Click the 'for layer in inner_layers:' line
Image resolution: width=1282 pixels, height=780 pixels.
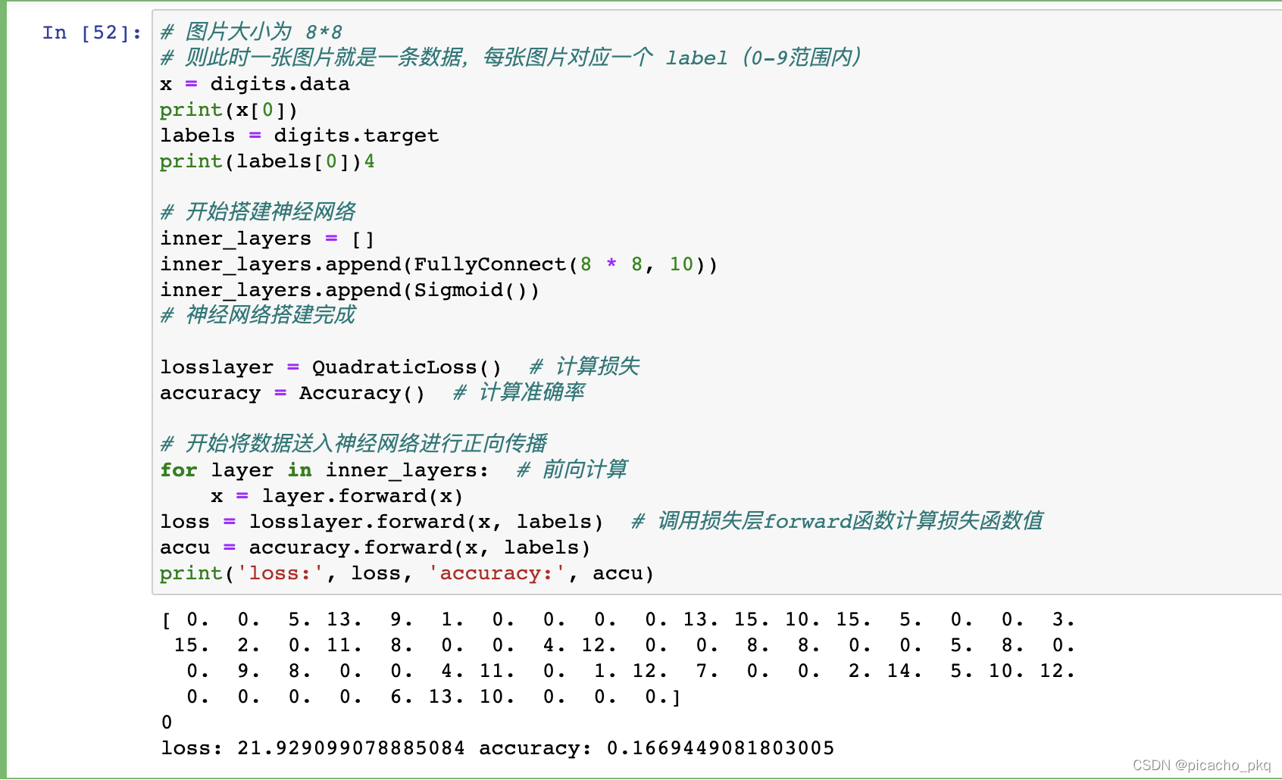tap(324, 470)
